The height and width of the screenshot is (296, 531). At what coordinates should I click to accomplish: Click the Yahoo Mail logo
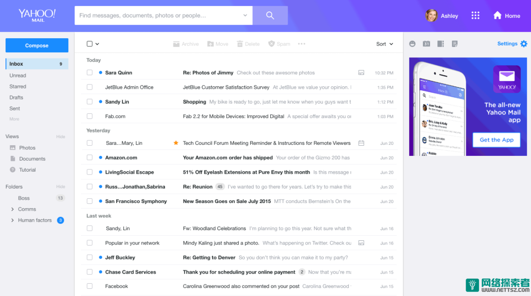click(37, 15)
